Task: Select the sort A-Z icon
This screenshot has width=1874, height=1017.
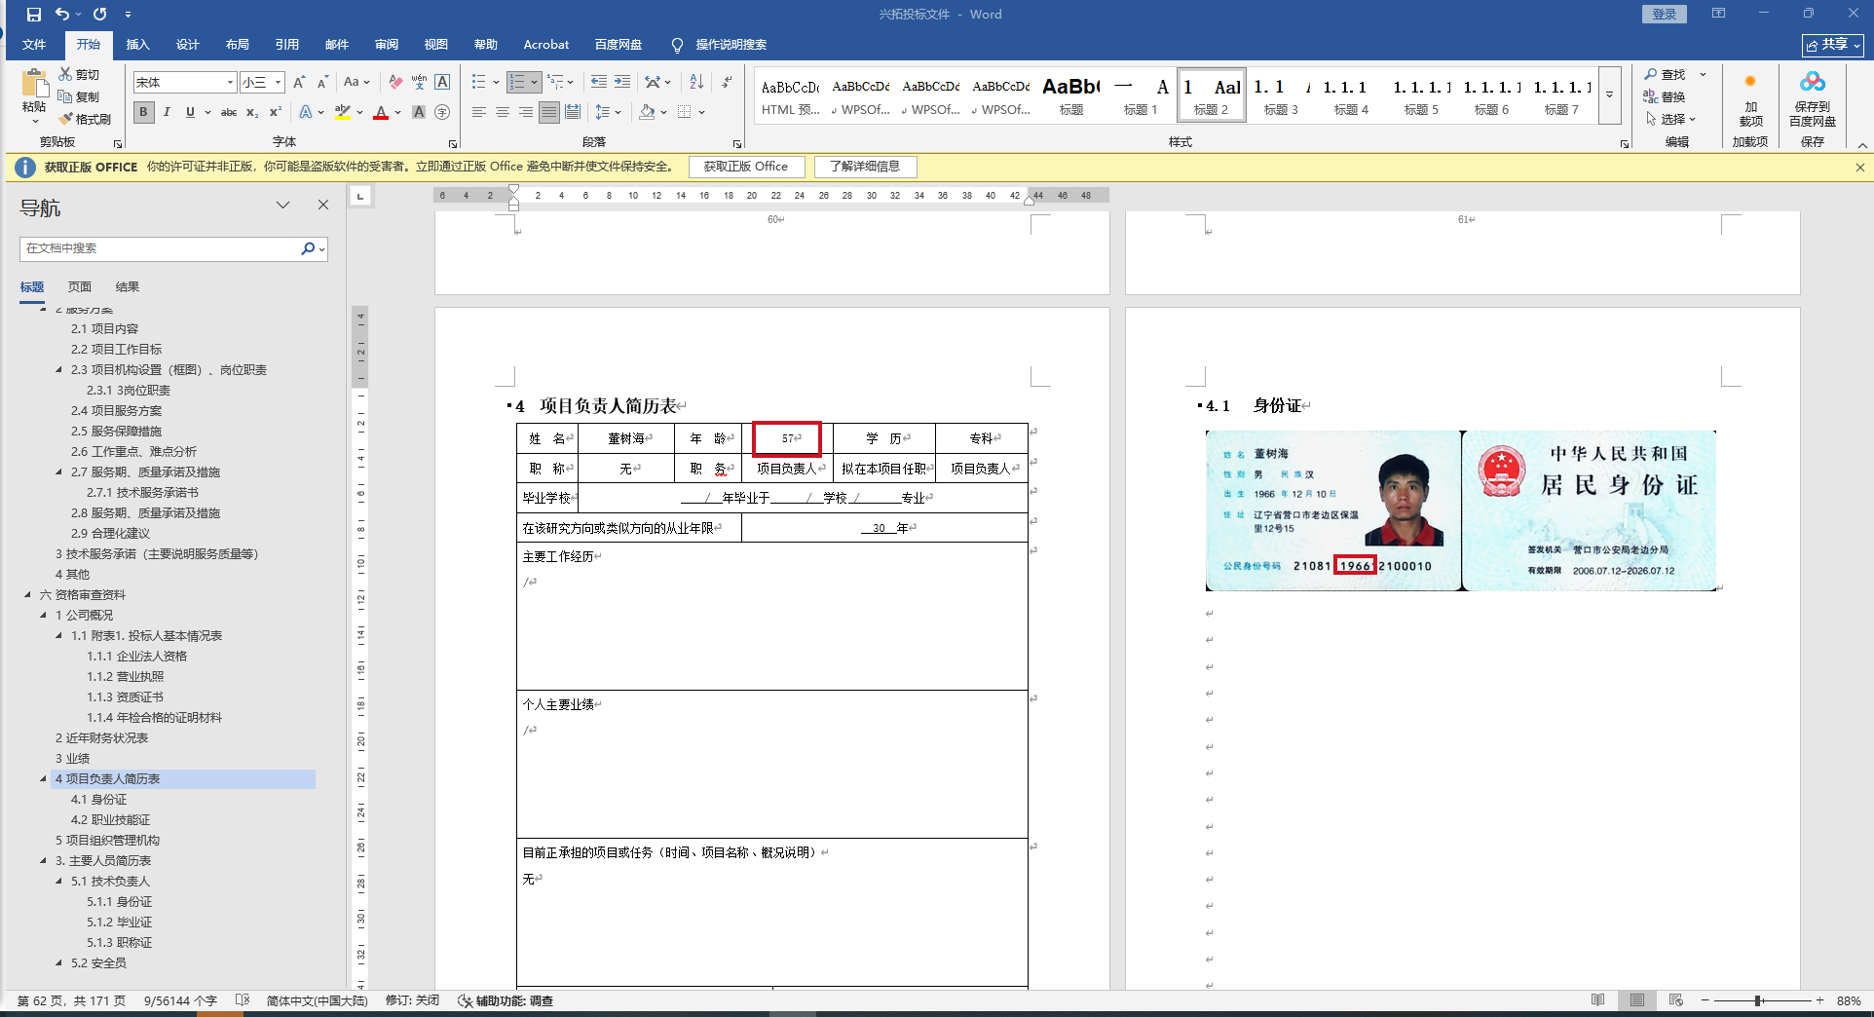Action: pos(696,82)
